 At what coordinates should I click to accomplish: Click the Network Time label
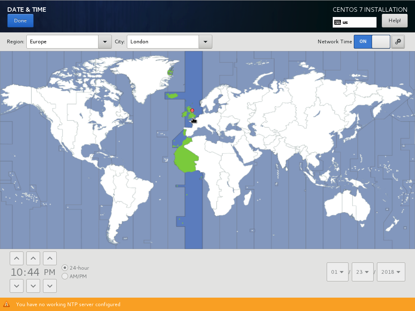pos(335,42)
